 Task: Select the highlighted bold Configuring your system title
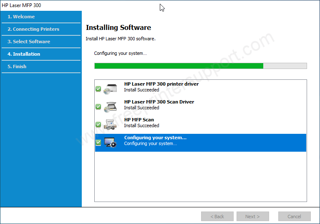[155, 138]
